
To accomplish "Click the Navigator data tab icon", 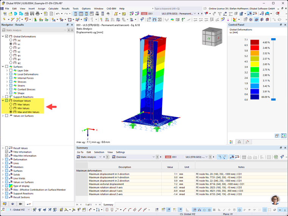I will click(x=5, y=204).
